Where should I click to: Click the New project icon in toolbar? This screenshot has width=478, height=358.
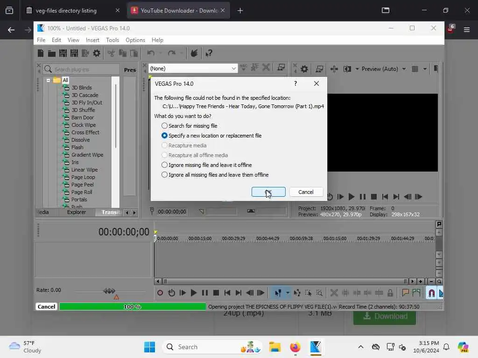[x=41, y=53]
